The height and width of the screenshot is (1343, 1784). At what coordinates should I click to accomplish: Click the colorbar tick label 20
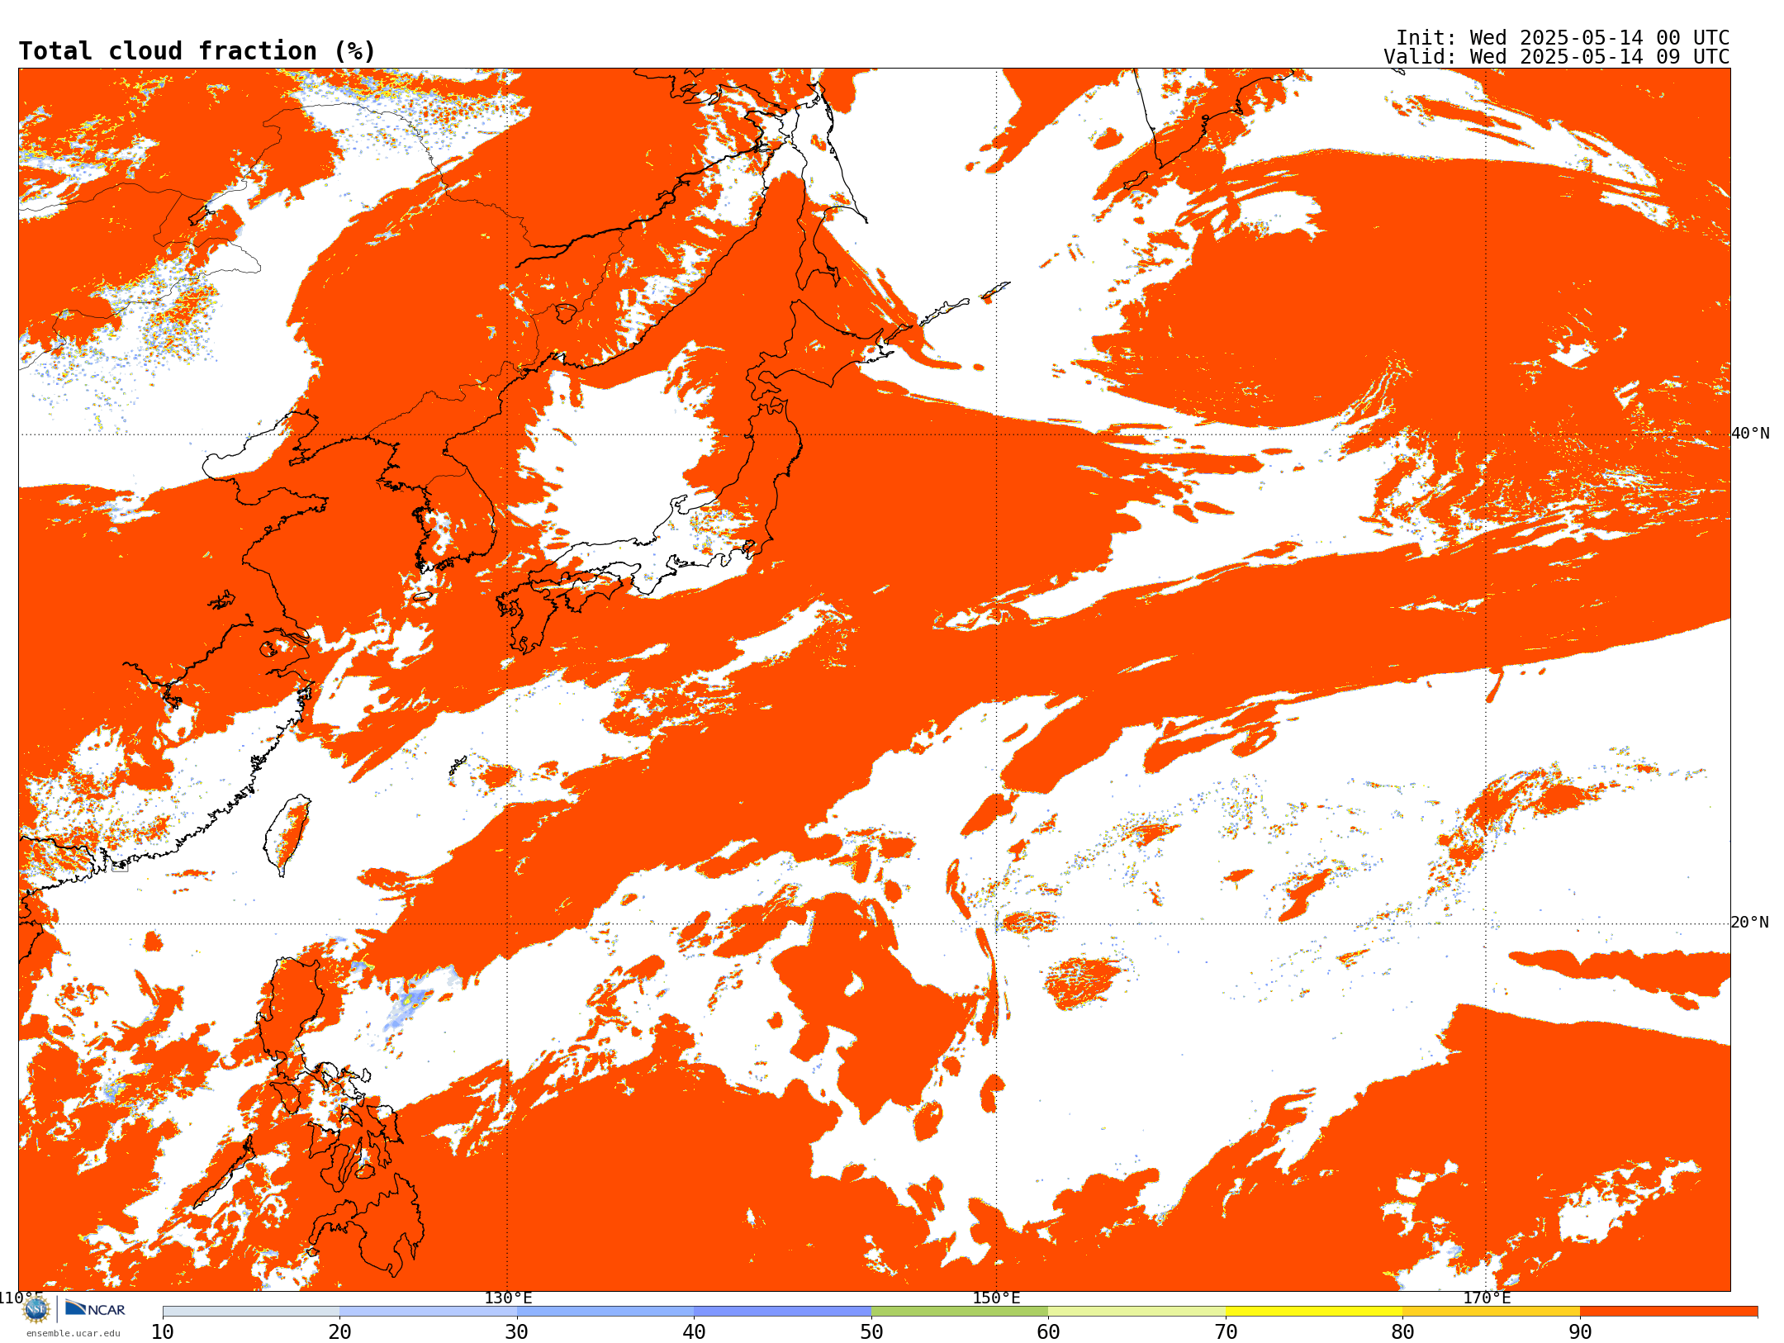point(339,1332)
